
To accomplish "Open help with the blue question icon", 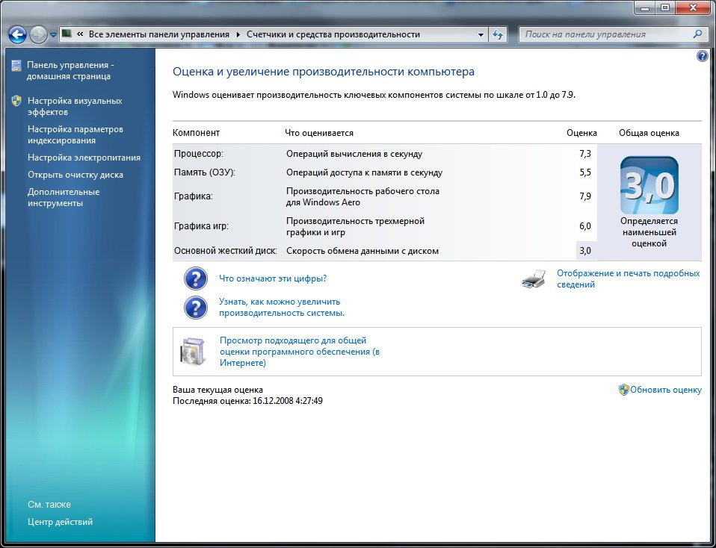I will (703, 56).
